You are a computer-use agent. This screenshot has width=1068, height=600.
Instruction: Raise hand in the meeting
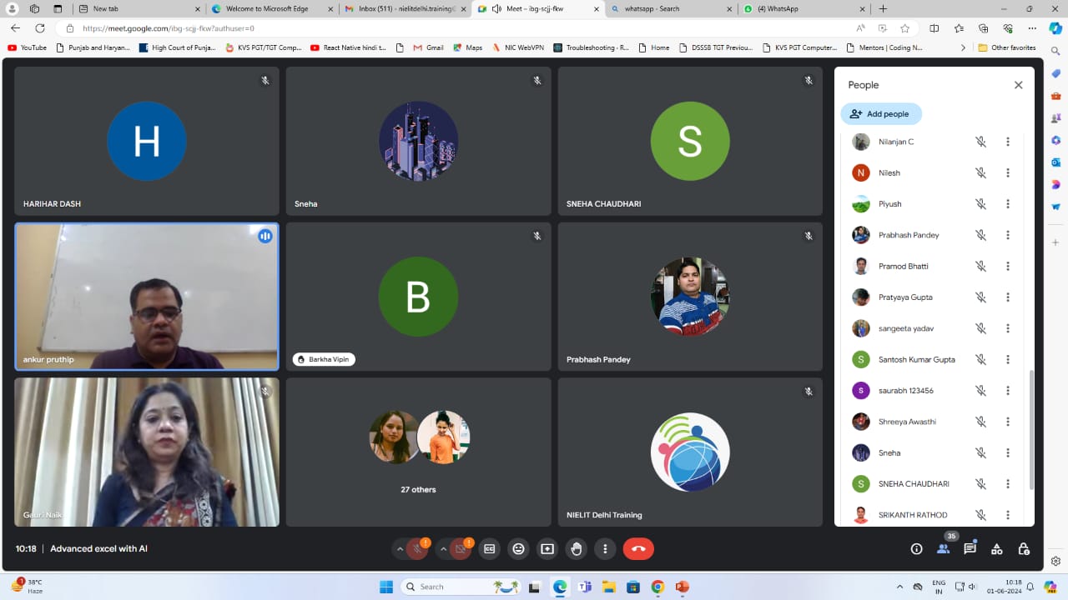(x=576, y=549)
